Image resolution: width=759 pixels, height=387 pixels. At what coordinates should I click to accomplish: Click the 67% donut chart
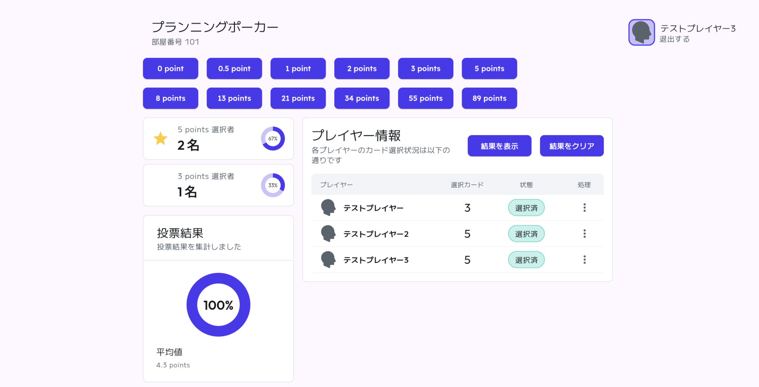(x=273, y=138)
